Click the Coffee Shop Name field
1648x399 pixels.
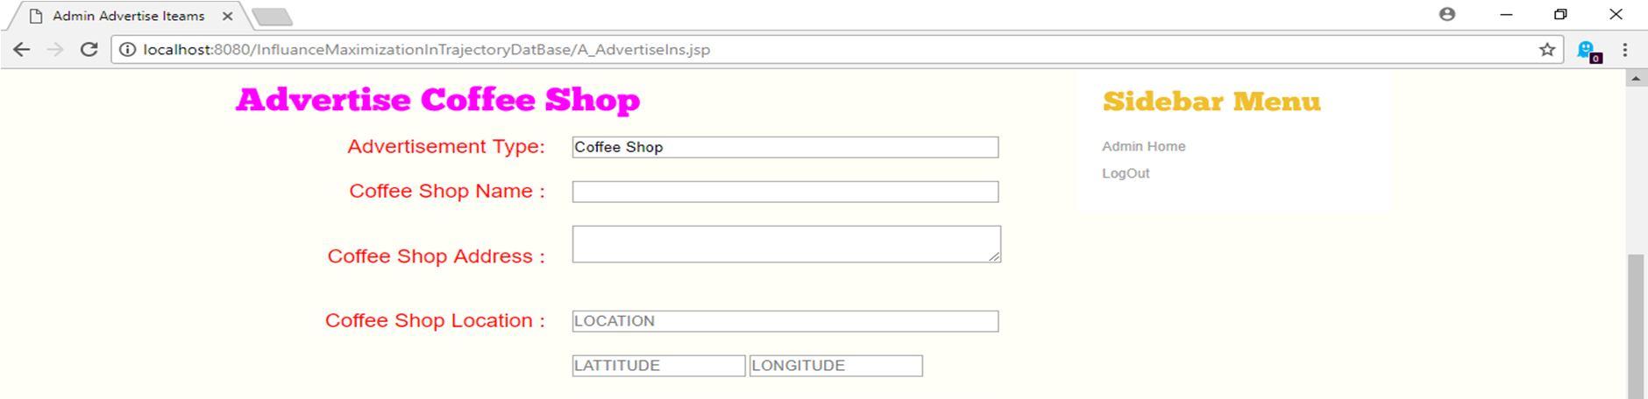click(785, 192)
